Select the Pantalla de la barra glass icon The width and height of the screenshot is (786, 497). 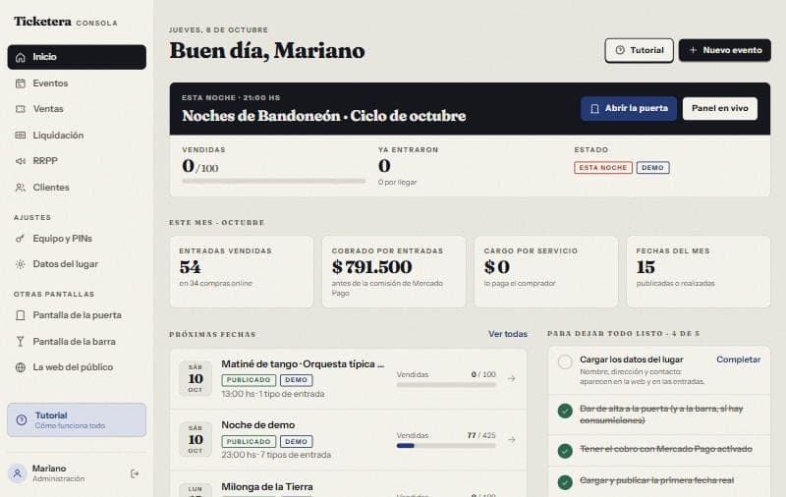pos(21,341)
